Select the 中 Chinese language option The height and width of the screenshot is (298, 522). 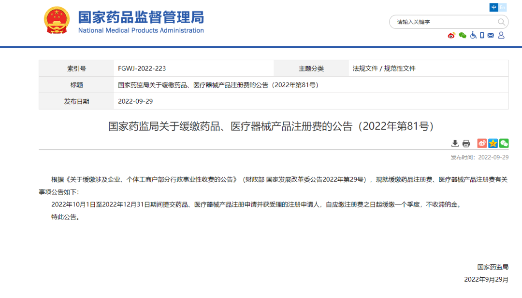[493, 7]
